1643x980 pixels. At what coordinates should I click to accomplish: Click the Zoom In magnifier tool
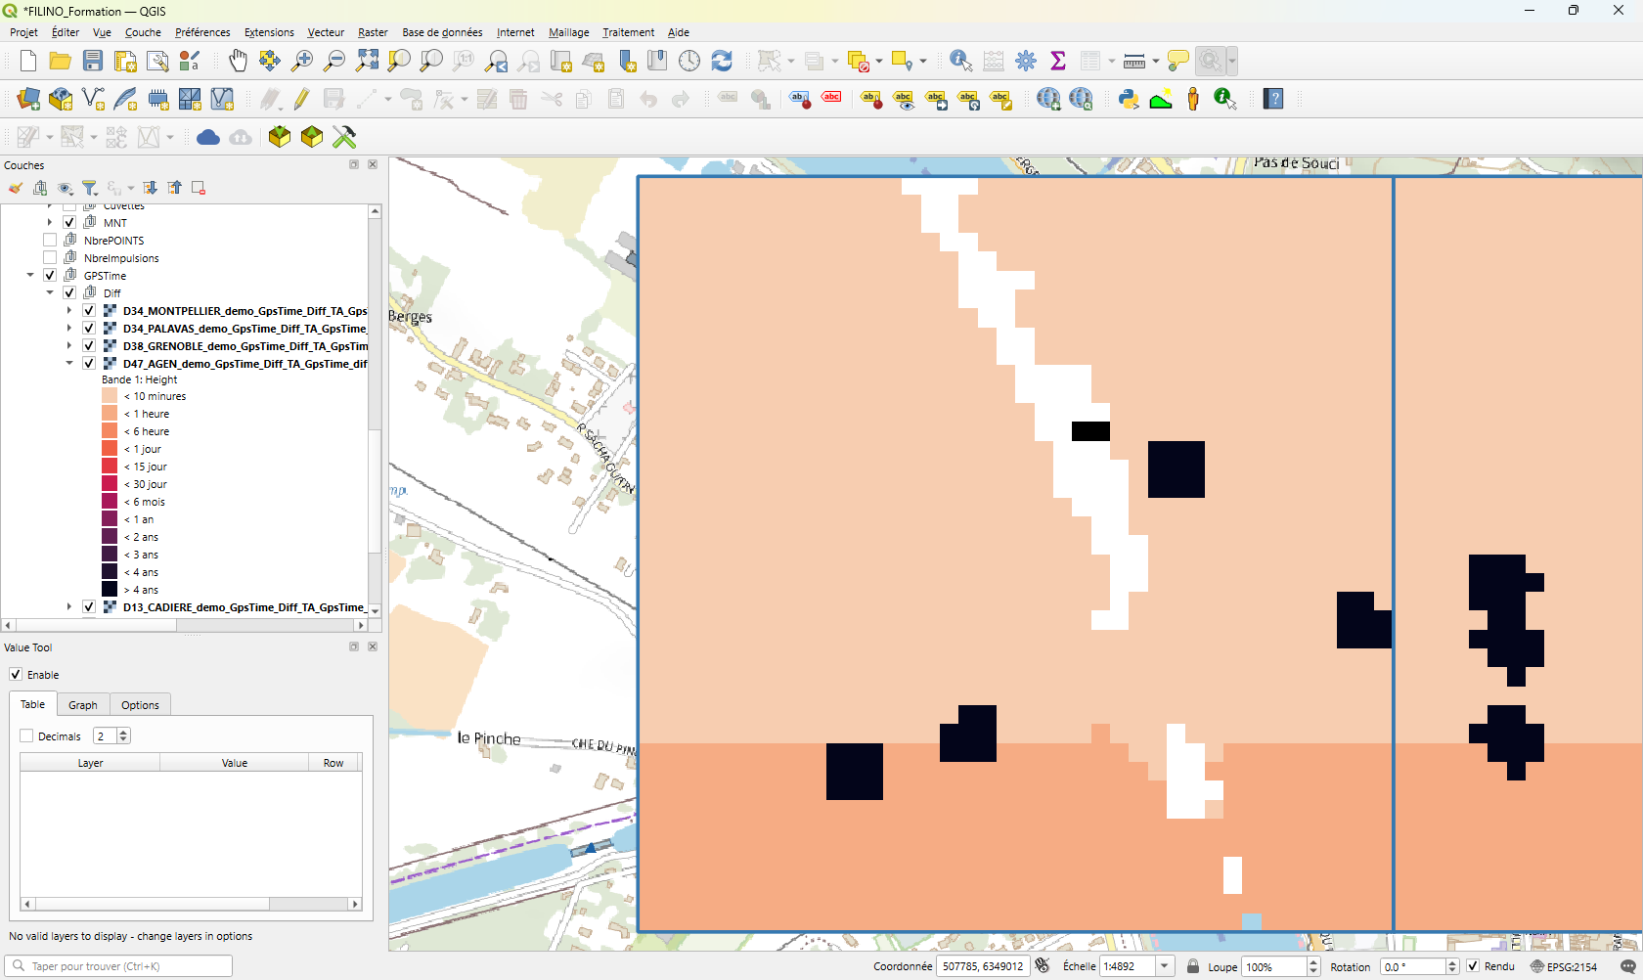point(302,61)
